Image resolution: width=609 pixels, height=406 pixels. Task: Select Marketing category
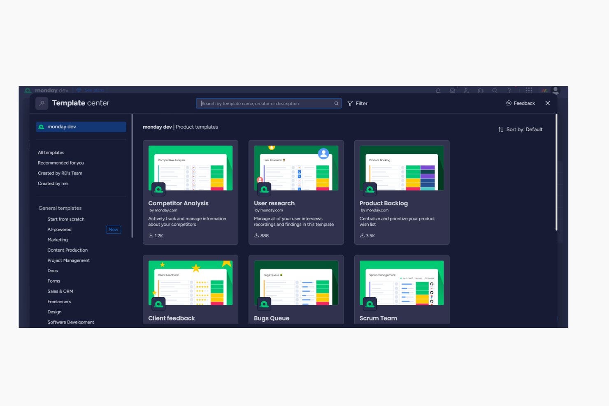pyautogui.click(x=58, y=240)
